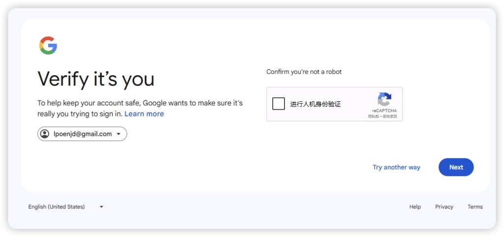The height and width of the screenshot is (237, 504).
Task: Open the Privacy footer link
Action: 444,207
